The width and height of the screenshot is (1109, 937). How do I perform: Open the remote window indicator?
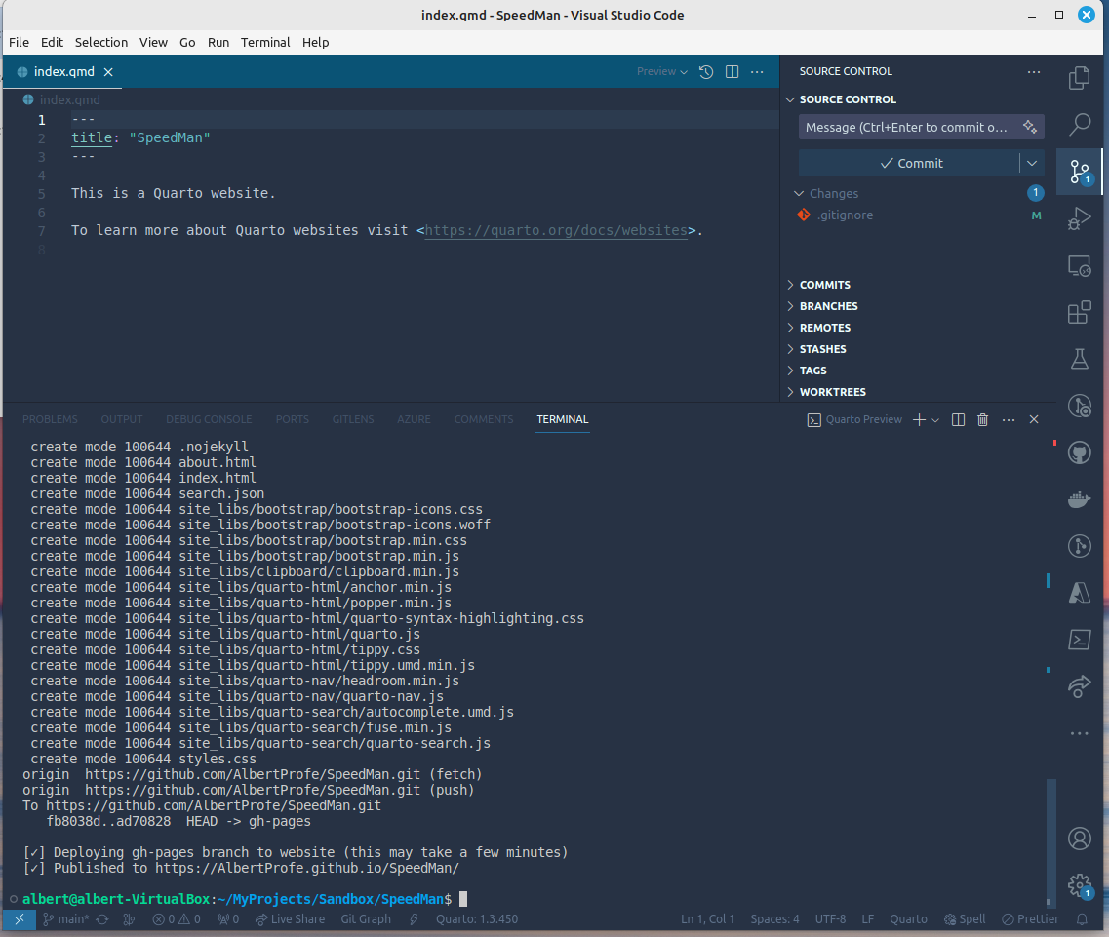coord(20,919)
